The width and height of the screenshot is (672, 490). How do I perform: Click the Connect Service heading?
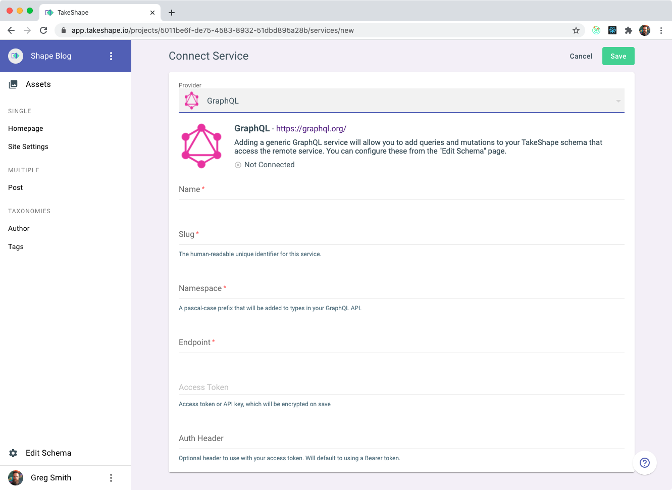(x=209, y=56)
